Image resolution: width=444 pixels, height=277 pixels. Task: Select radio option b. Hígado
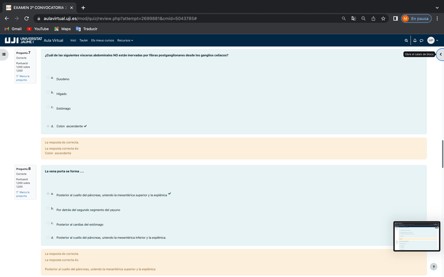[48, 93]
